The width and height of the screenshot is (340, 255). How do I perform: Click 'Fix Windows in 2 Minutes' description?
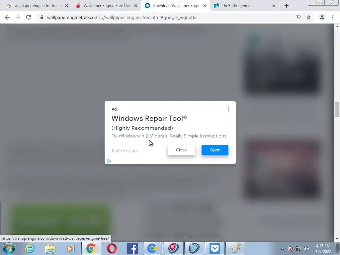(169, 136)
